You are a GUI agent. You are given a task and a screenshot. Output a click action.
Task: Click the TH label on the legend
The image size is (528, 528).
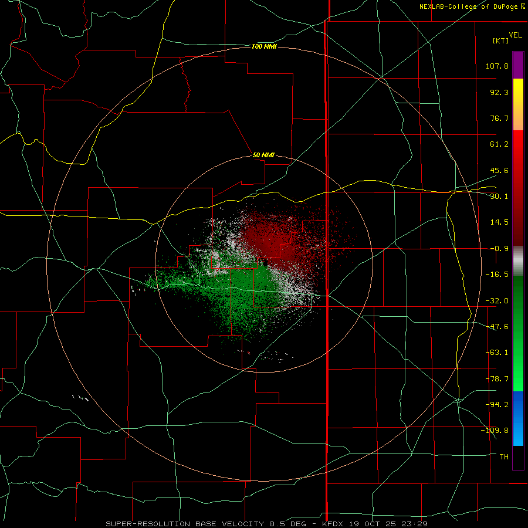[504, 457]
